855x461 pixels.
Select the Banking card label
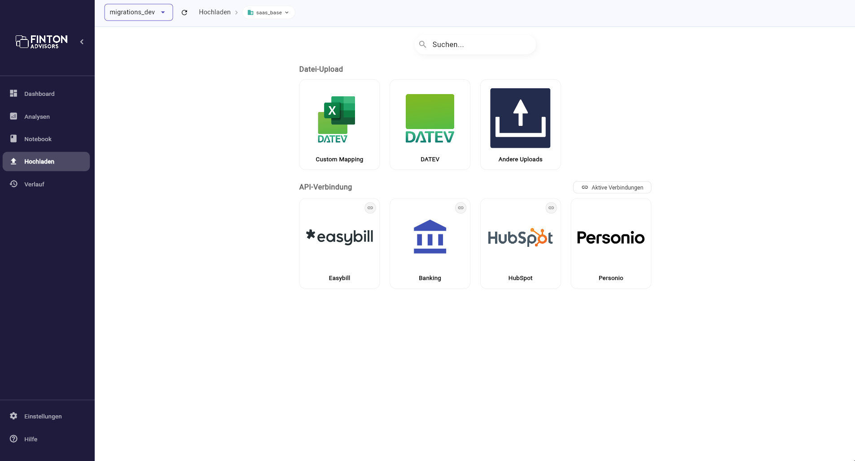point(430,278)
